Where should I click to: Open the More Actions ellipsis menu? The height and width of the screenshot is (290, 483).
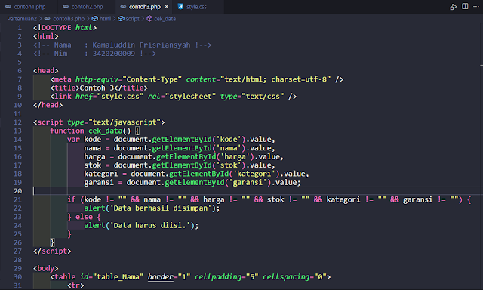pos(476,6)
